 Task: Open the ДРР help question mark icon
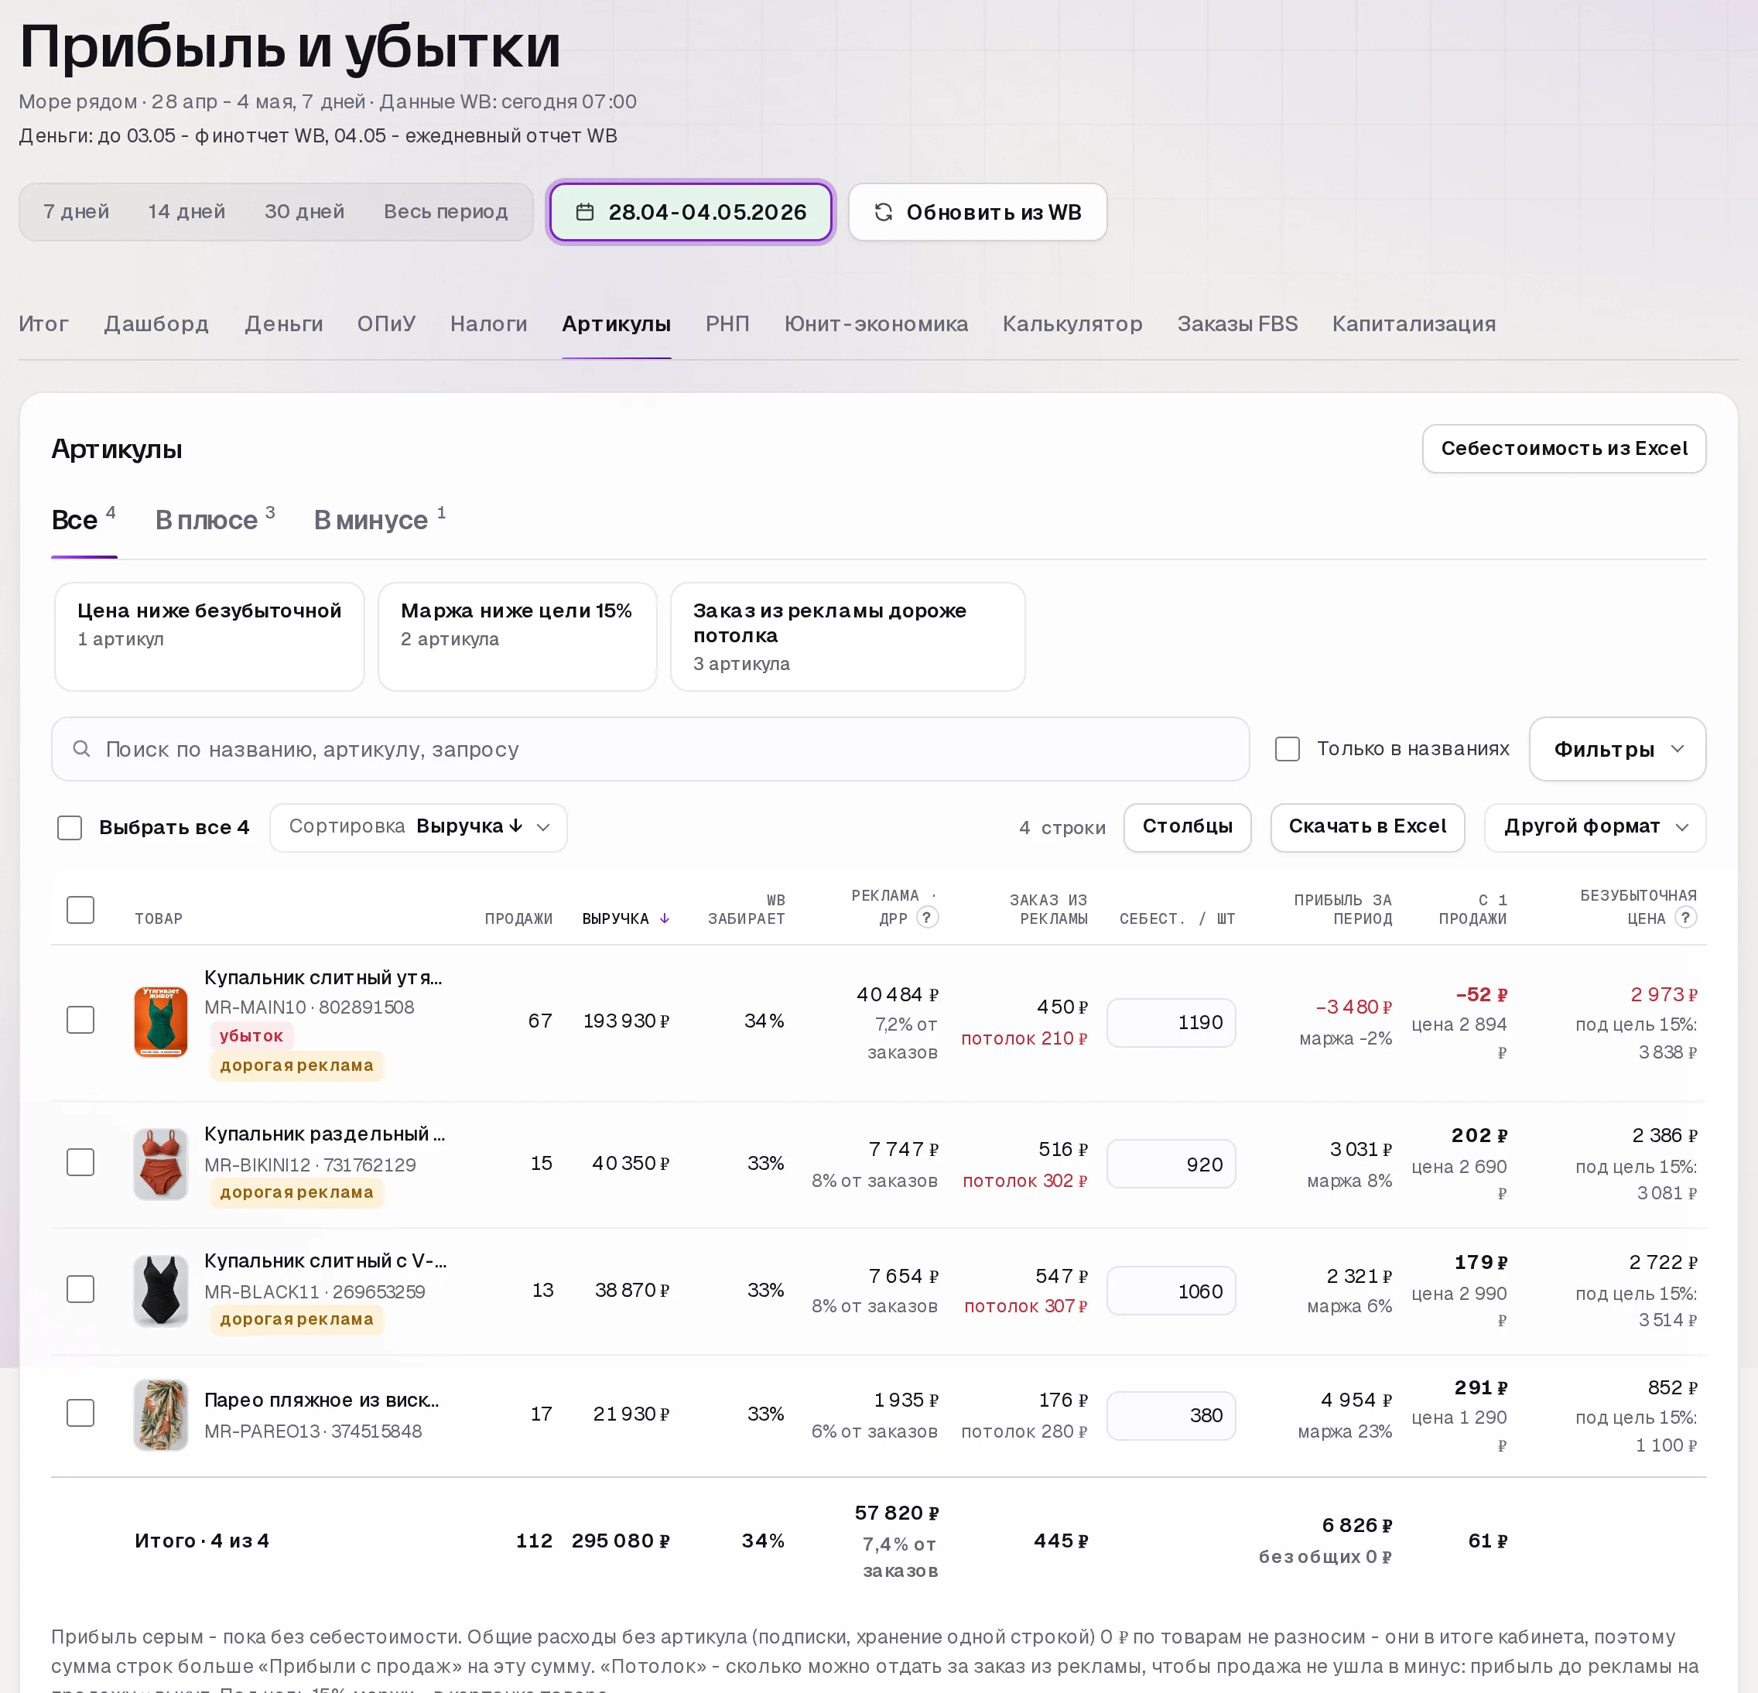[x=928, y=918]
